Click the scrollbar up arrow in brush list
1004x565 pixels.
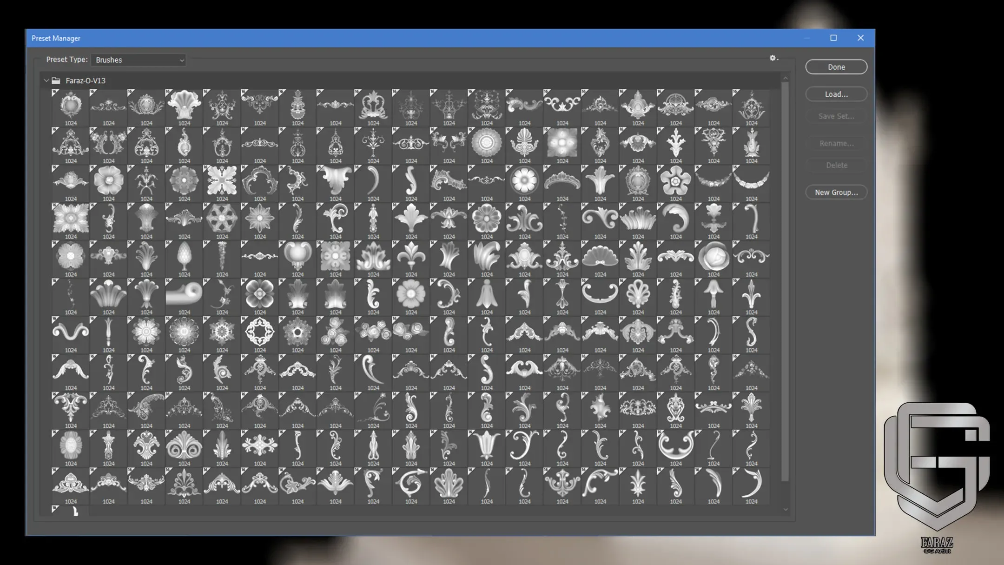pyautogui.click(x=785, y=78)
